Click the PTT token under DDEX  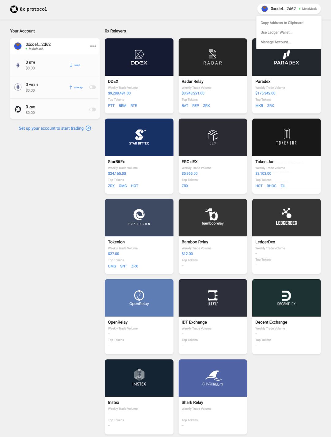pyautogui.click(x=111, y=105)
